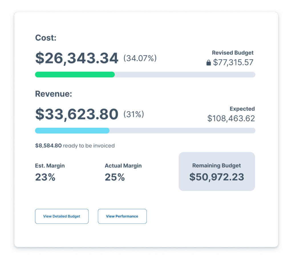Click the cost percentage (34.07%)

point(140,58)
